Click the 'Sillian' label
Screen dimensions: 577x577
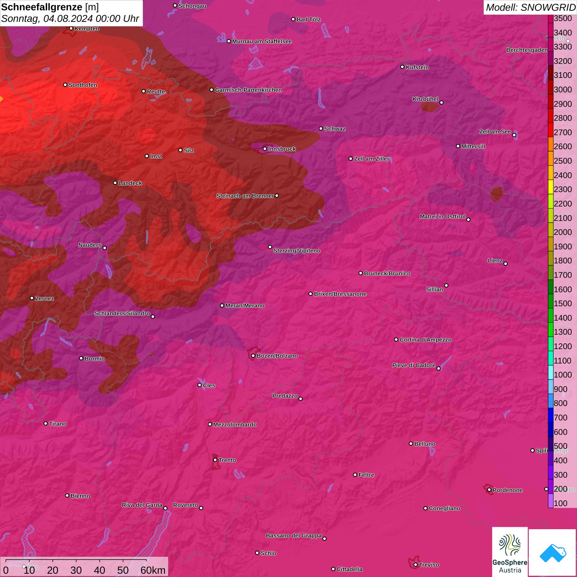click(434, 289)
